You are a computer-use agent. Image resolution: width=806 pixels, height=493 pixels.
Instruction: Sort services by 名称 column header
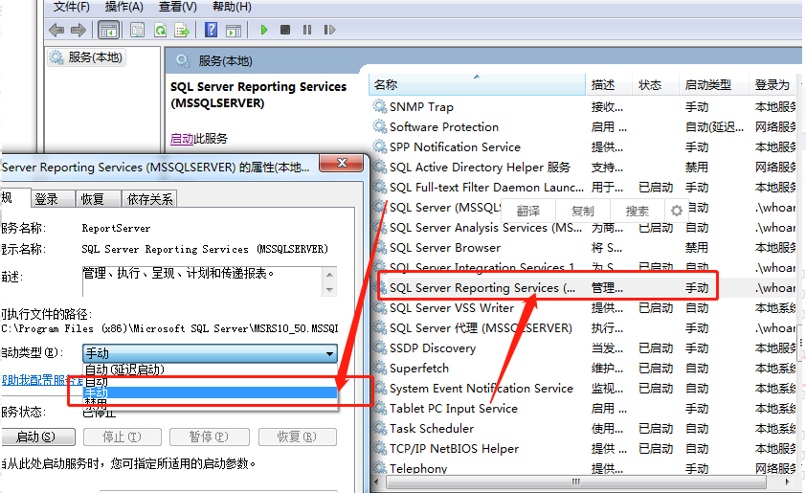pos(477,85)
